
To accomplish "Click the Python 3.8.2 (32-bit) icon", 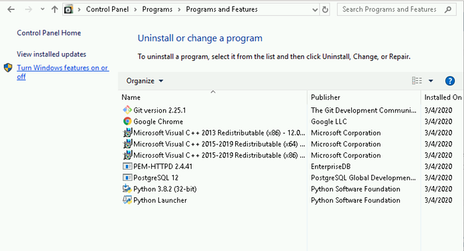I will (x=127, y=189).
